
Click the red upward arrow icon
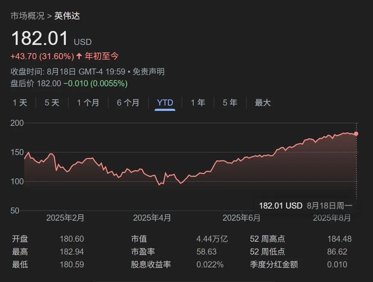coord(78,56)
